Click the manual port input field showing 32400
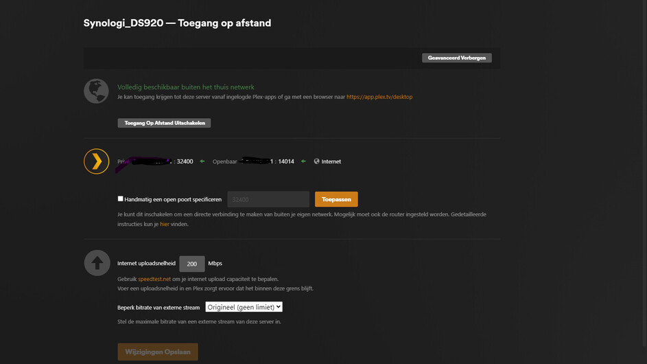Screen dimensions: 647x364 (268, 199)
